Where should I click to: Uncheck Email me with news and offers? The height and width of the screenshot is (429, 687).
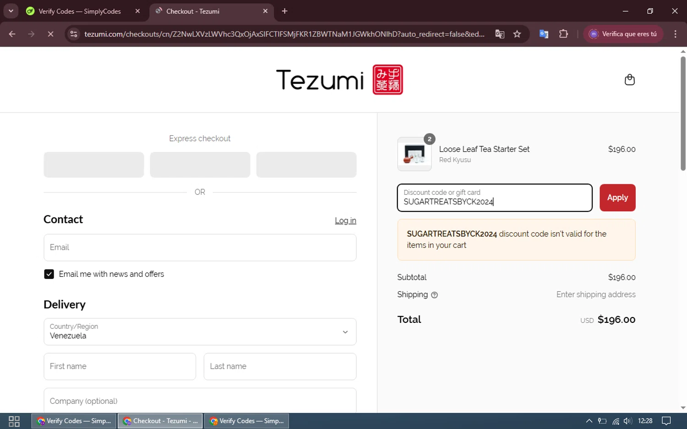[49, 274]
